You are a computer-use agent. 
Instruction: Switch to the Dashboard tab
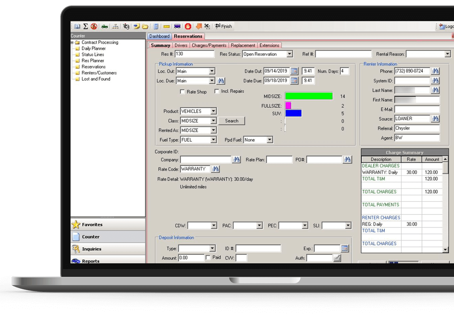click(159, 36)
